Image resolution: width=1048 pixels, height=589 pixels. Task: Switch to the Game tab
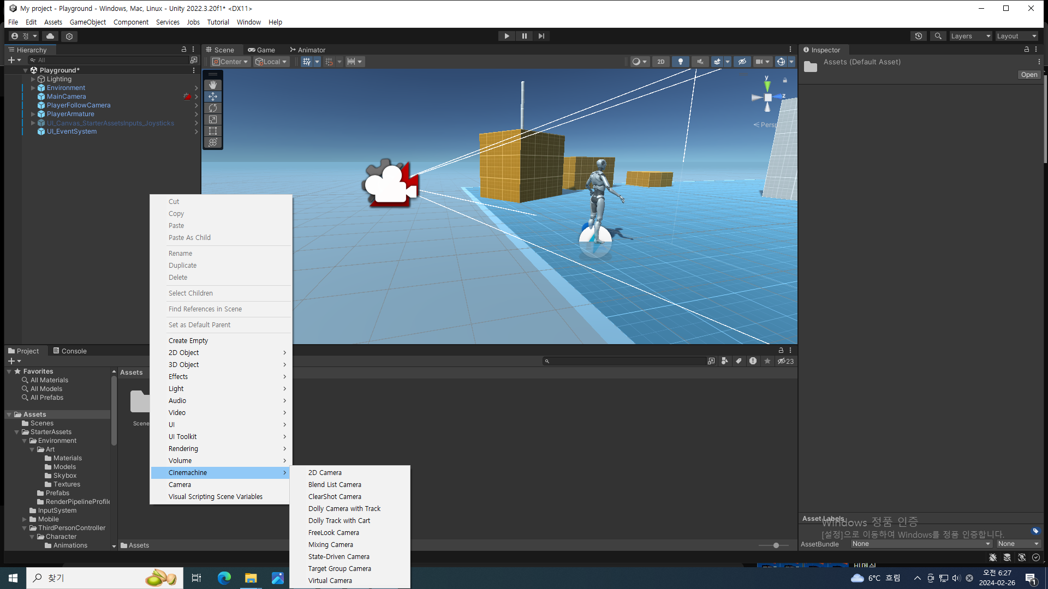click(x=261, y=50)
